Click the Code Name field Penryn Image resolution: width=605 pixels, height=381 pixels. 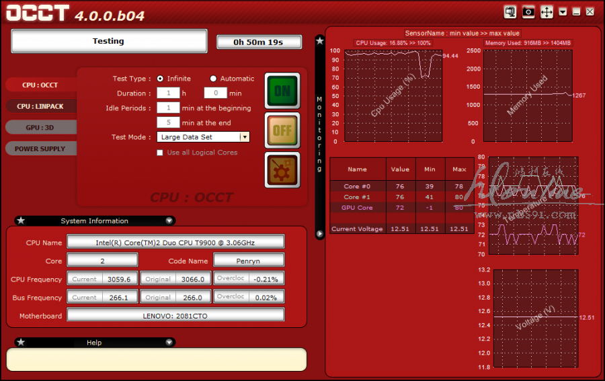point(249,261)
